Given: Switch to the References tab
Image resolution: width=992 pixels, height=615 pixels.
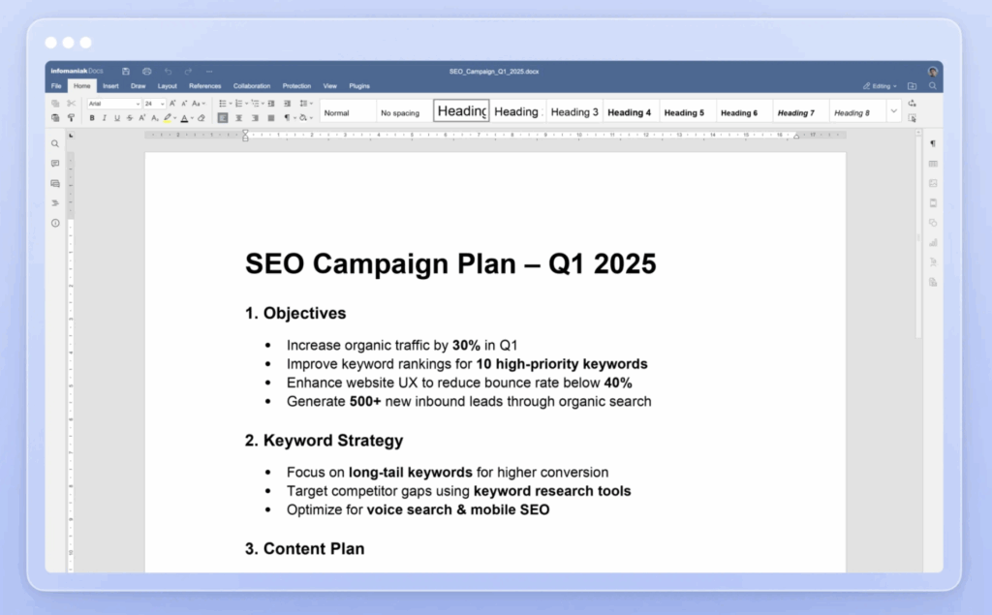Looking at the screenshot, I should pyautogui.click(x=204, y=86).
